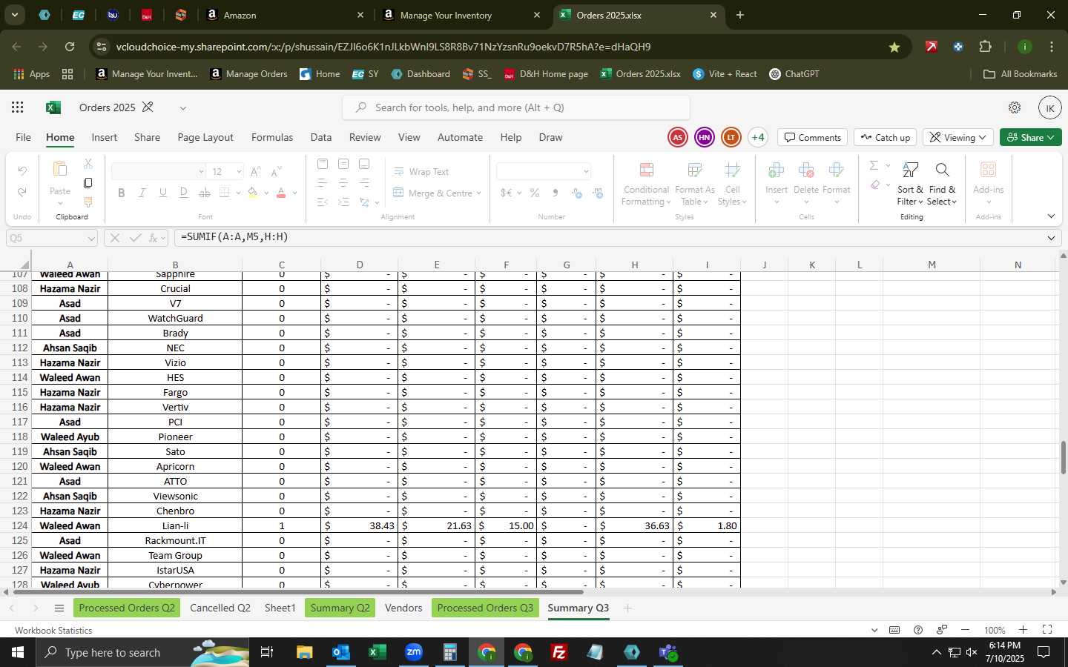This screenshot has height=667, width=1068.
Task: Click the Sort & Filter icon
Action: pyautogui.click(x=911, y=170)
